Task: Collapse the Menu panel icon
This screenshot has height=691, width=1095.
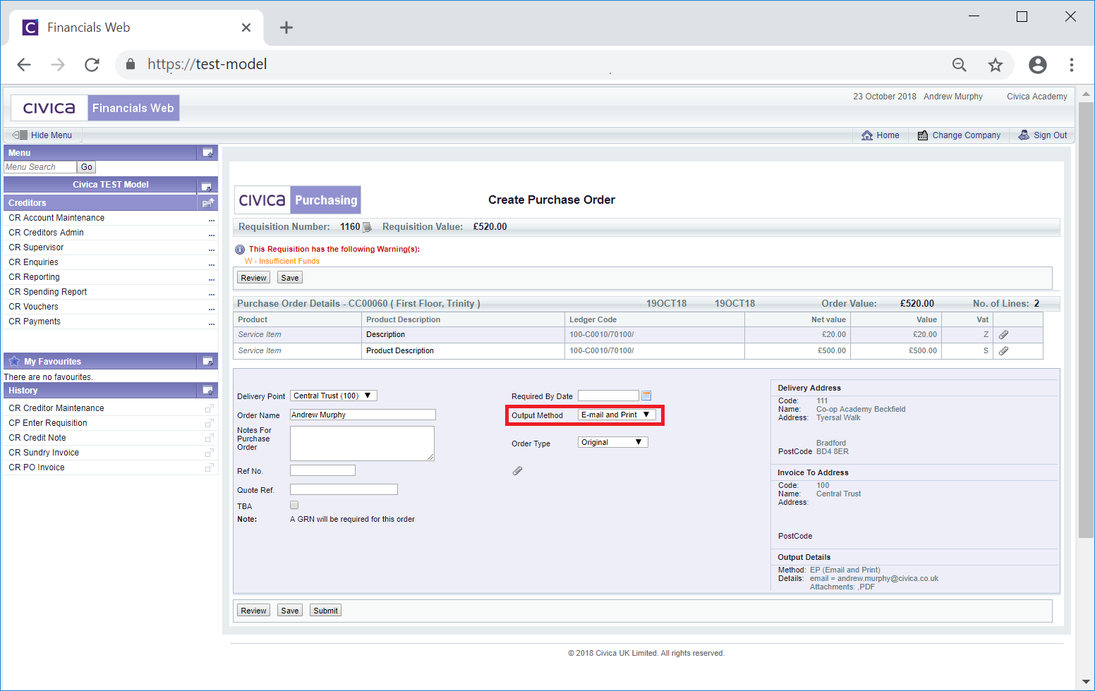Action: [x=208, y=152]
